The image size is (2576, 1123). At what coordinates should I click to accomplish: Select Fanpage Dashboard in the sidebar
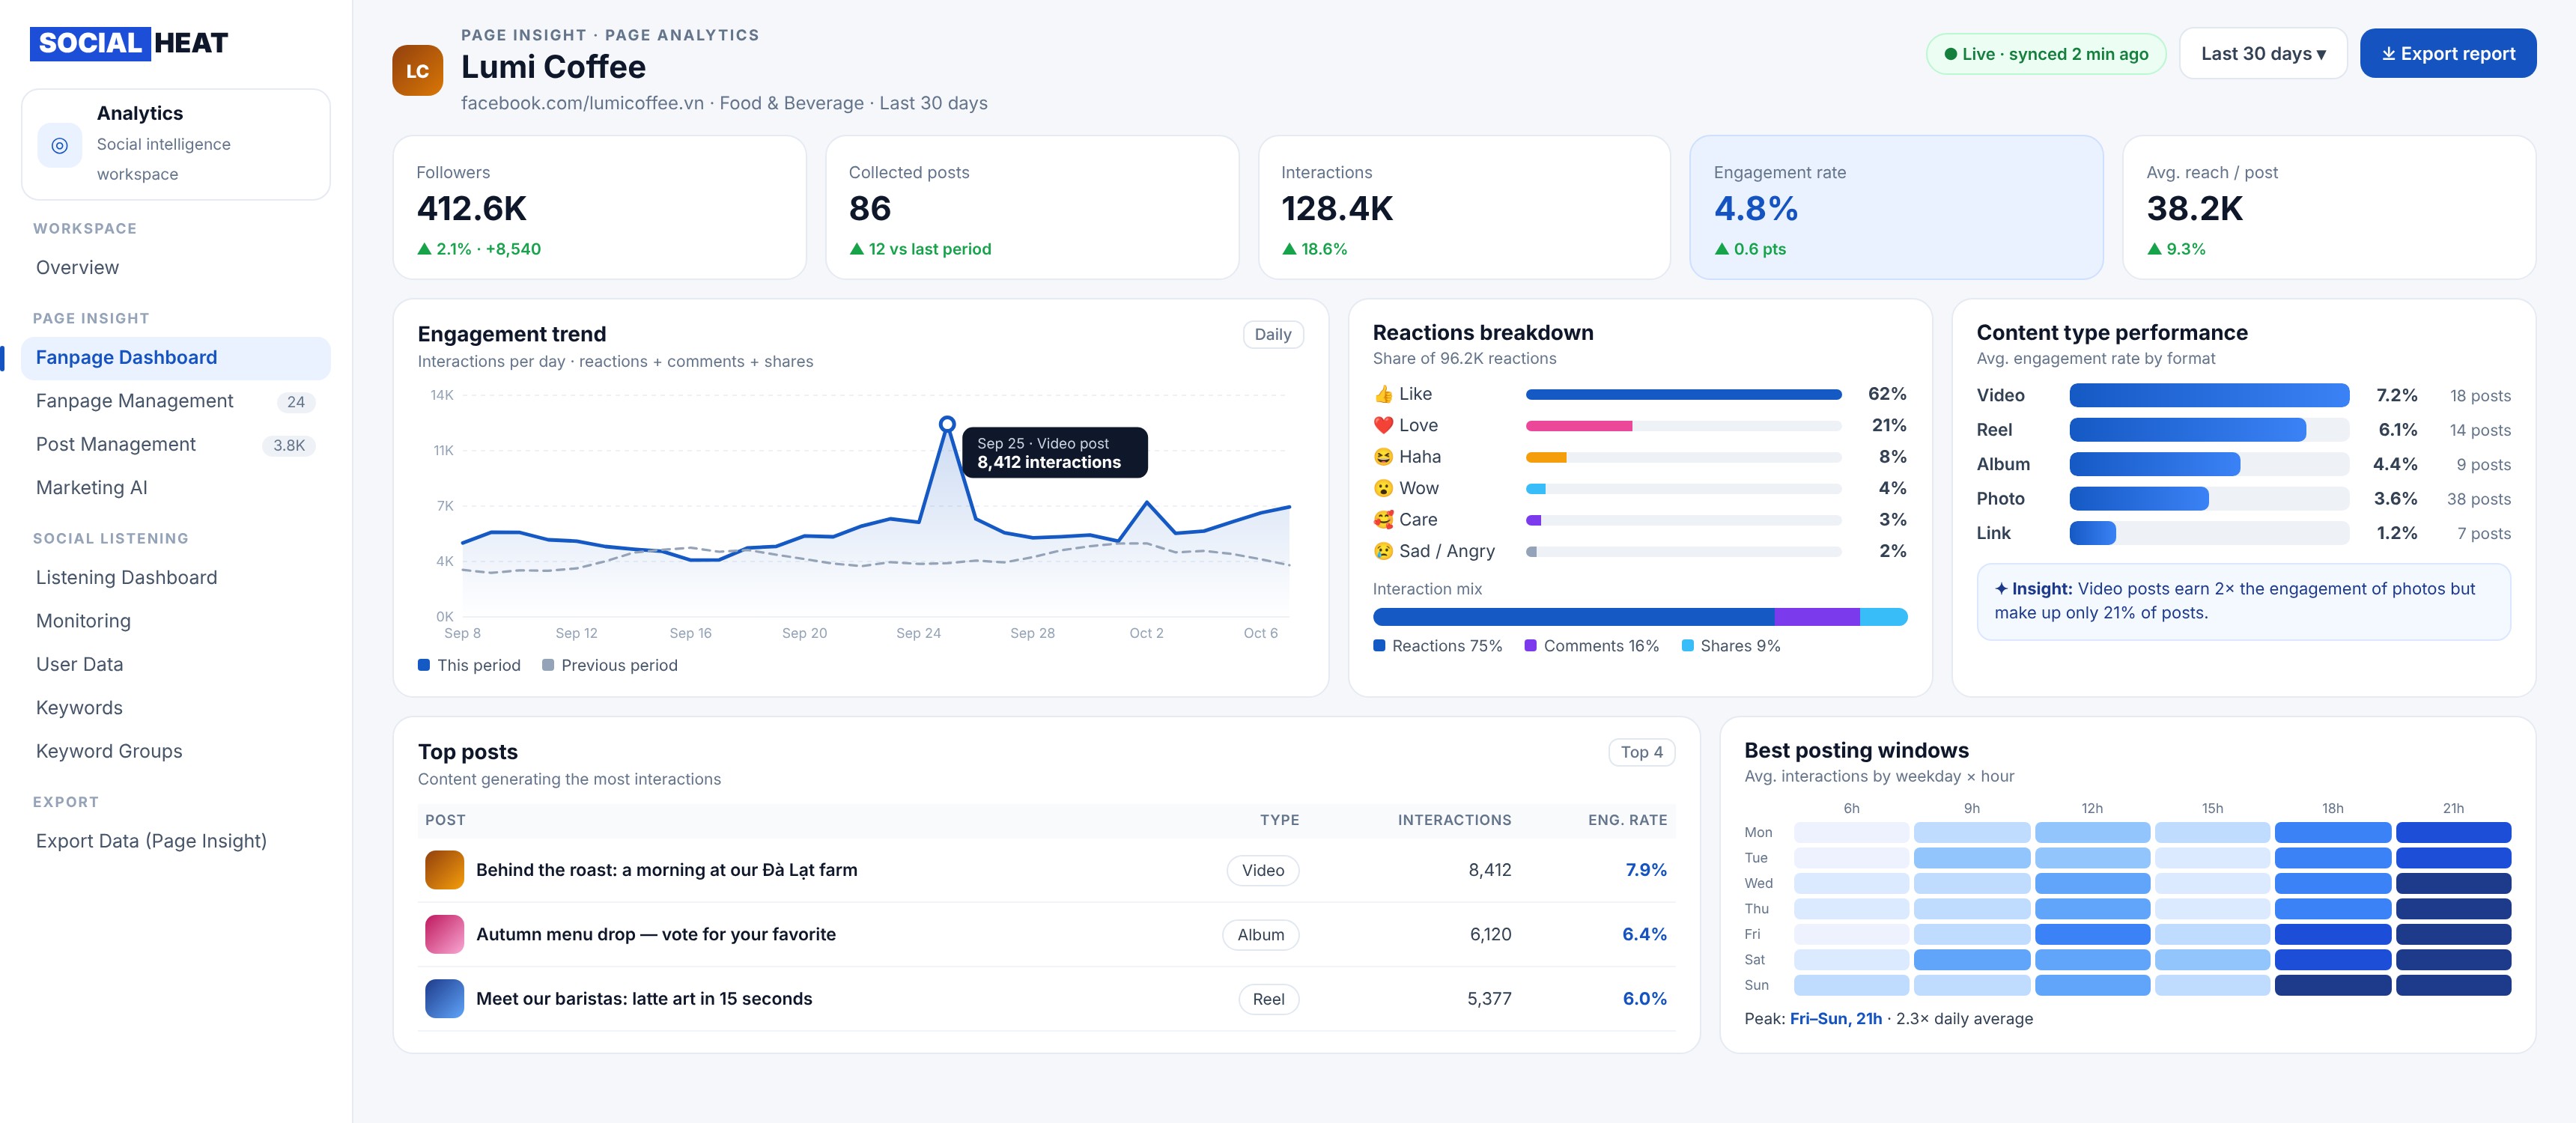point(176,358)
